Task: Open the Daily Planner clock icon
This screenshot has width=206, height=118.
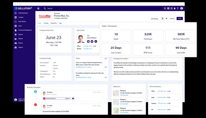Action: [15, 22]
